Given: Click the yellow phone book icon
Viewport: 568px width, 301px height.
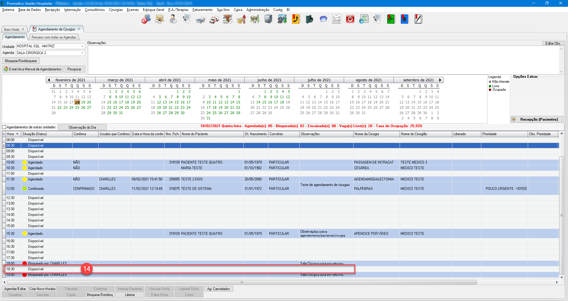Looking at the screenshot, I should click(x=296, y=19).
